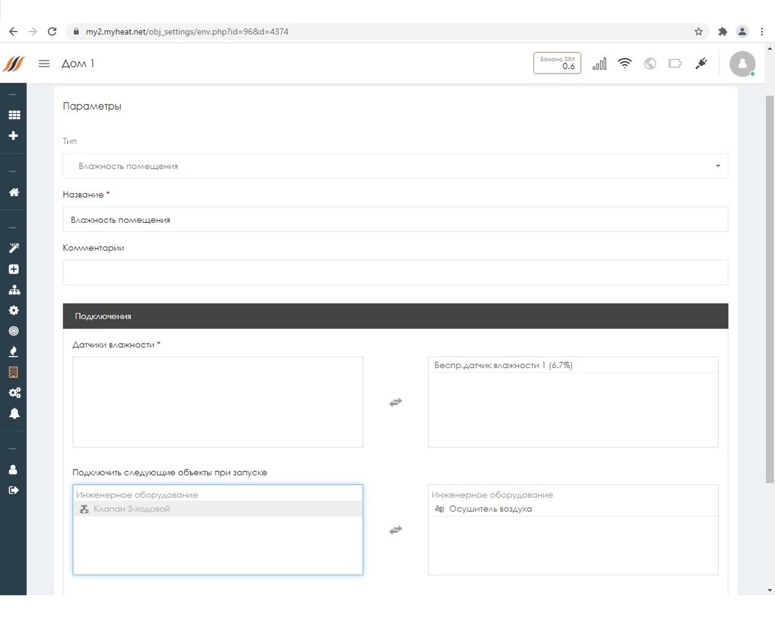Click the battery status icon
Viewport: 775px width, 620px height.
676,63
